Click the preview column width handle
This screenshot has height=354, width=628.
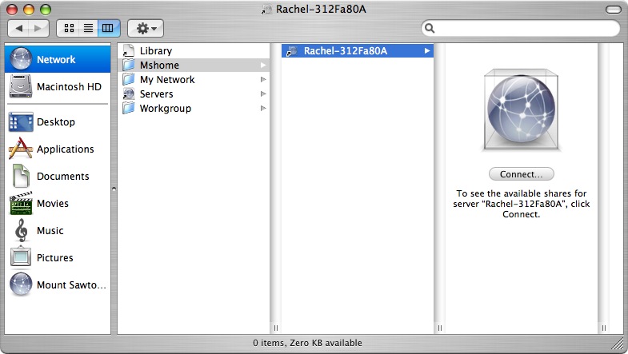[x=603, y=328]
